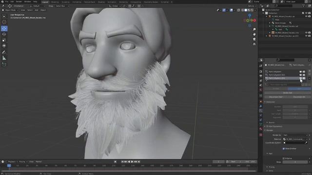312x175 pixels.
Task: Select the Hair particle type button
Action: click(x=299, y=88)
